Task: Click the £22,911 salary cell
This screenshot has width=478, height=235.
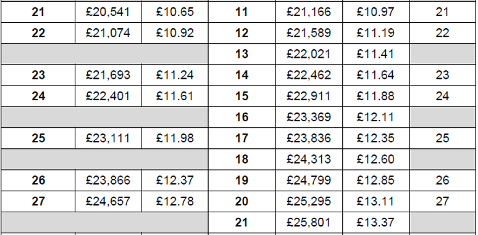Action: click(309, 96)
